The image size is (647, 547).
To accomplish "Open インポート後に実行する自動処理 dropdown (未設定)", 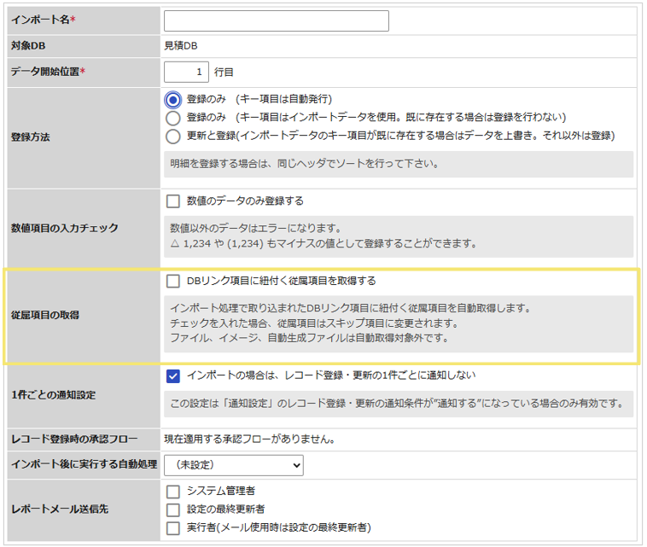I will coord(234,465).
